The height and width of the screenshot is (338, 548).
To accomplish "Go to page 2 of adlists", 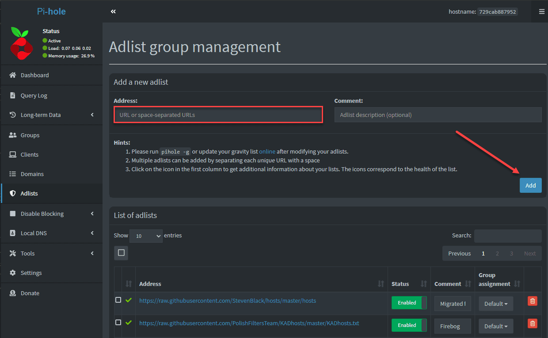I will pos(497,253).
